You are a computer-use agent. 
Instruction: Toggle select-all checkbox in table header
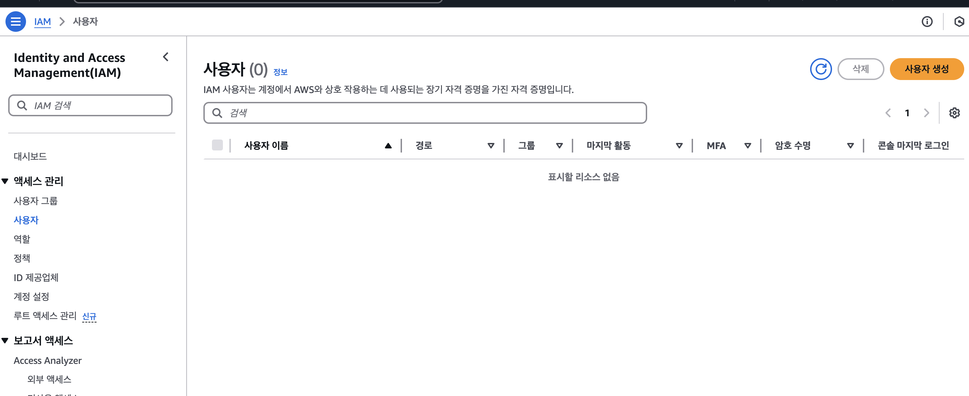(217, 145)
